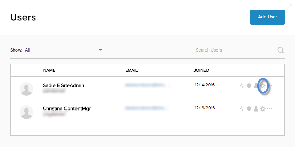The height and width of the screenshot is (147, 295).
Task: Click the person profile icon for Sadie E SiteAdmin
Action: [256, 86]
